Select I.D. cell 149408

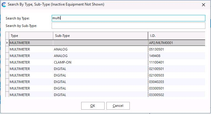pyautogui.click(x=176, y=56)
